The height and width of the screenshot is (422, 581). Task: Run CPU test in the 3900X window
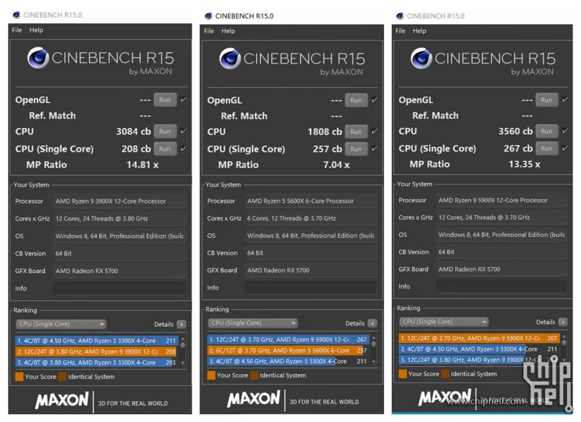point(165,132)
